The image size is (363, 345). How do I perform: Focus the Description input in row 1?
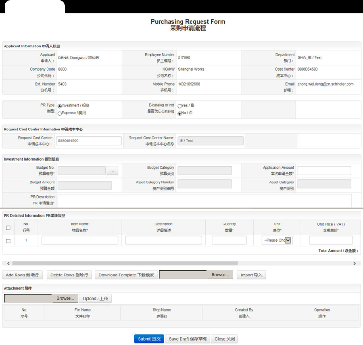pyautogui.click(x=164, y=240)
